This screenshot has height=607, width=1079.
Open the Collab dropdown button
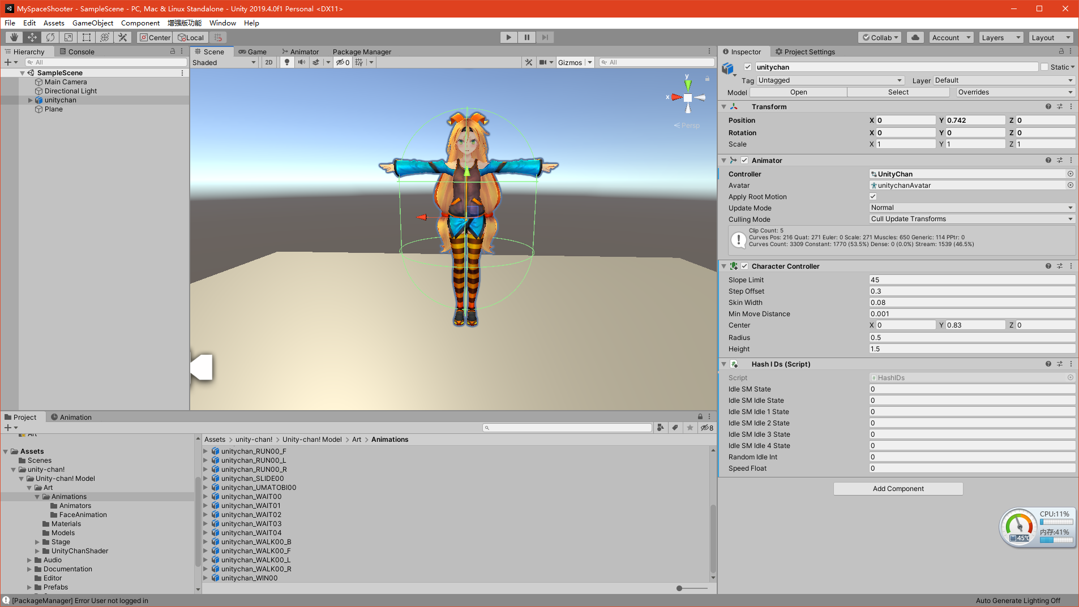(880, 37)
